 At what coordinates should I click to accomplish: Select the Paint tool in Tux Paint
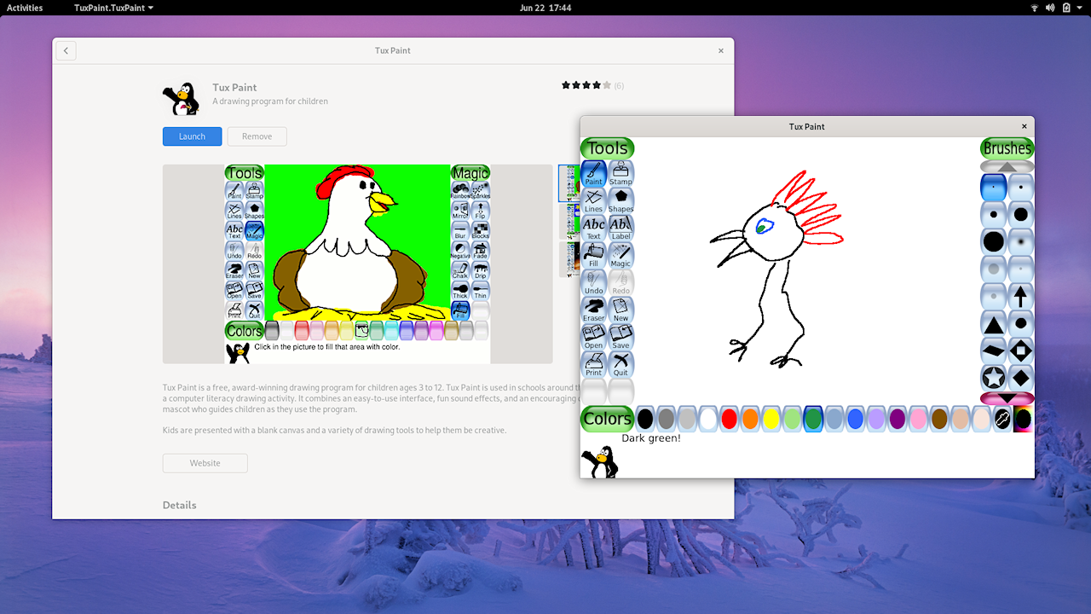click(x=594, y=173)
